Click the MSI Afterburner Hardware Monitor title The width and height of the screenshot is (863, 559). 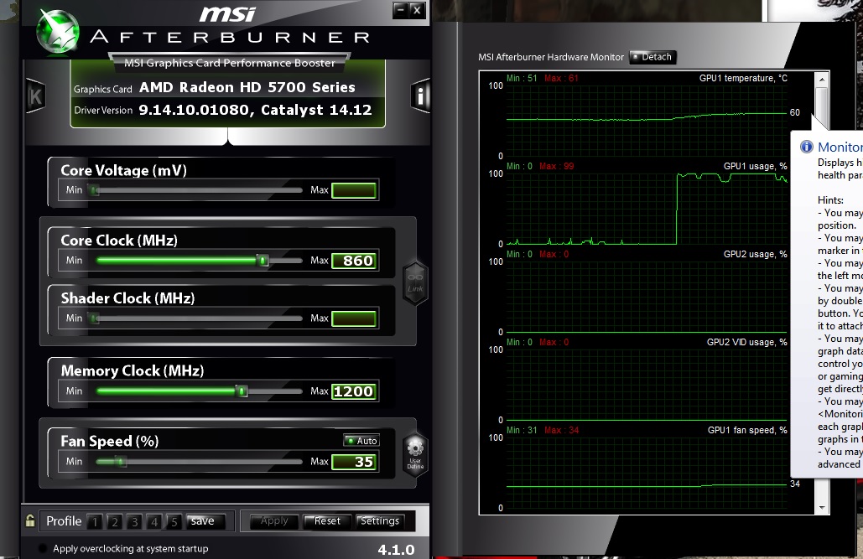click(x=551, y=57)
